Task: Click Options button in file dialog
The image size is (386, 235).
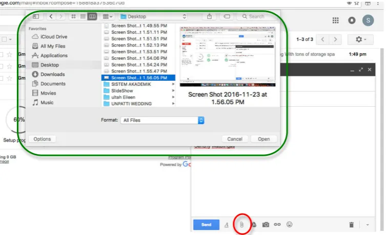Action: coord(42,139)
